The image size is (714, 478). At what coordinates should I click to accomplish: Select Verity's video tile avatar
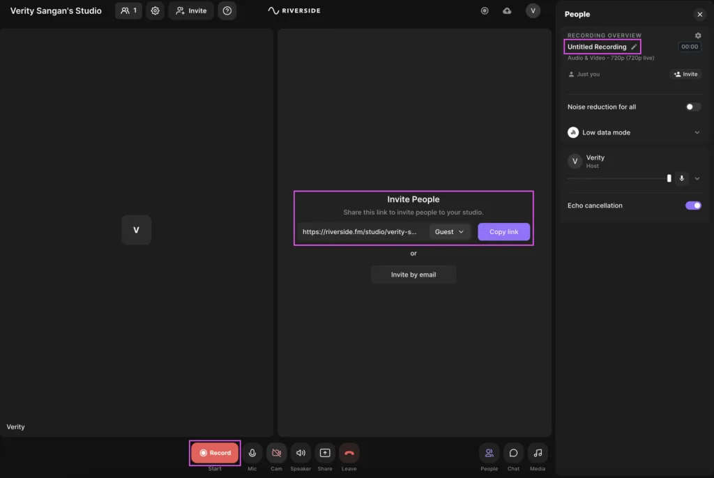pos(136,230)
